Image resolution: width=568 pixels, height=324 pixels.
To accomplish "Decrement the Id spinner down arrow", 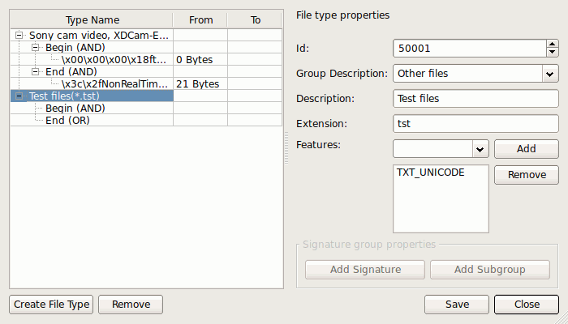I will pos(552,53).
